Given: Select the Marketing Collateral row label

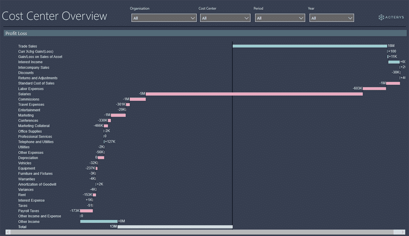Looking at the screenshot, I should coord(34,126).
